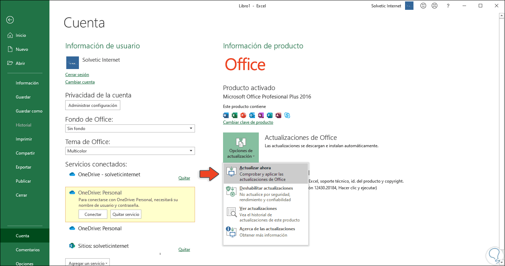Send a smile with the happy face icon
The width and height of the screenshot is (505, 266).
[423, 6]
